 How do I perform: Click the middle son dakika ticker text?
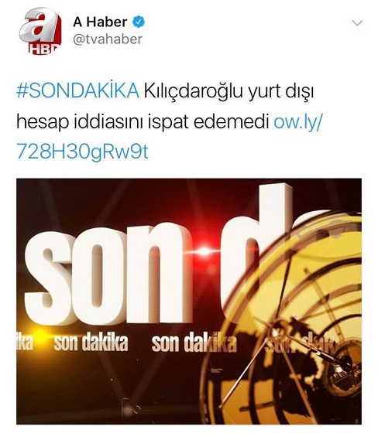(x=194, y=343)
